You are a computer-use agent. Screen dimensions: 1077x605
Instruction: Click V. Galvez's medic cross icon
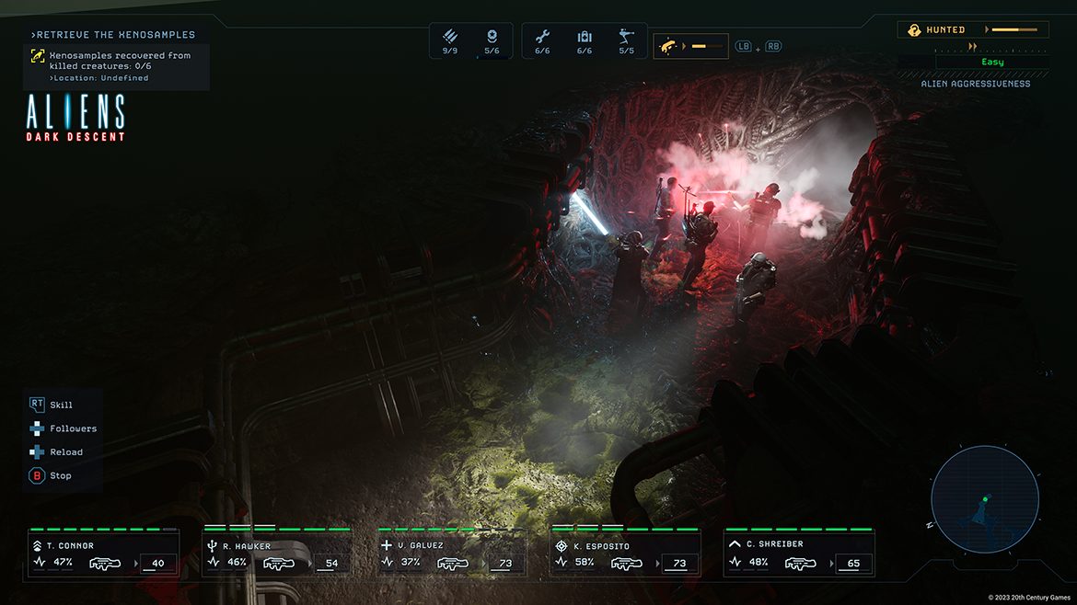[x=387, y=545]
